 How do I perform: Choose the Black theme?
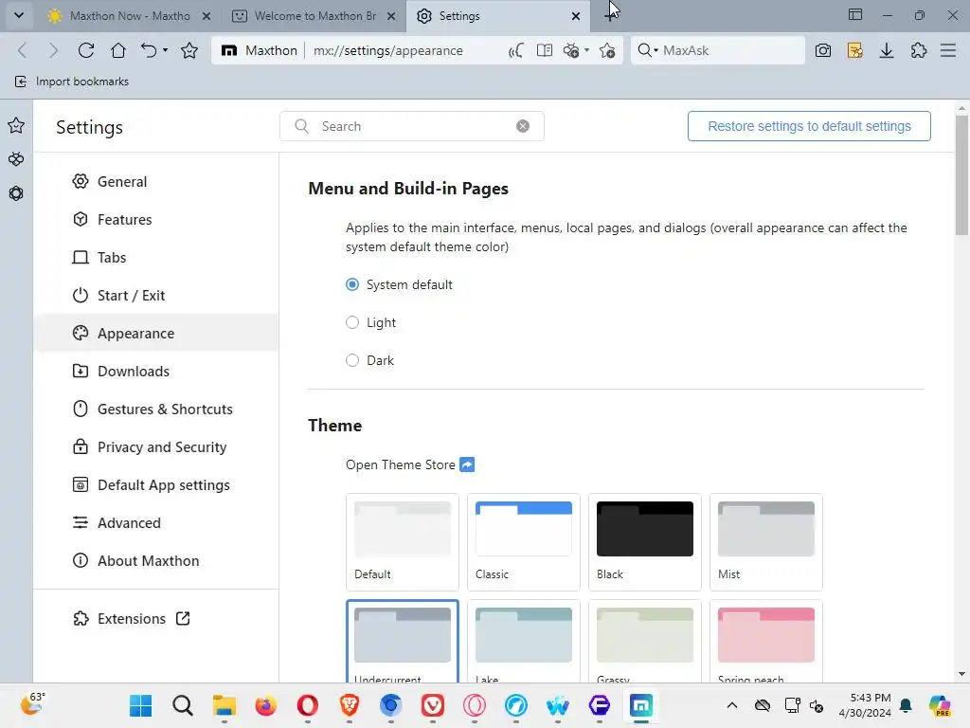[x=644, y=541]
